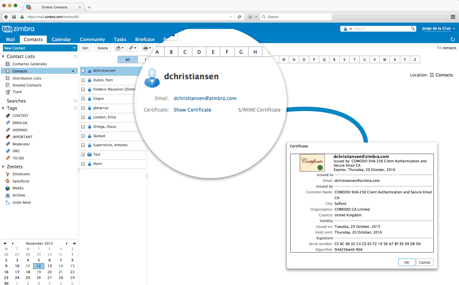Check the Frederic Maussion checkbox

pyautogui.click(x=83, y=89)
